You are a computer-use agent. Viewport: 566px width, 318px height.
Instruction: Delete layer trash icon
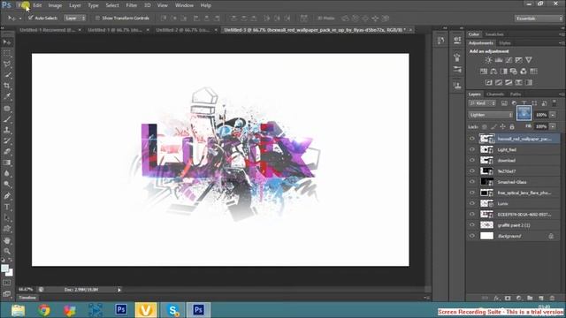pos(552,299)
